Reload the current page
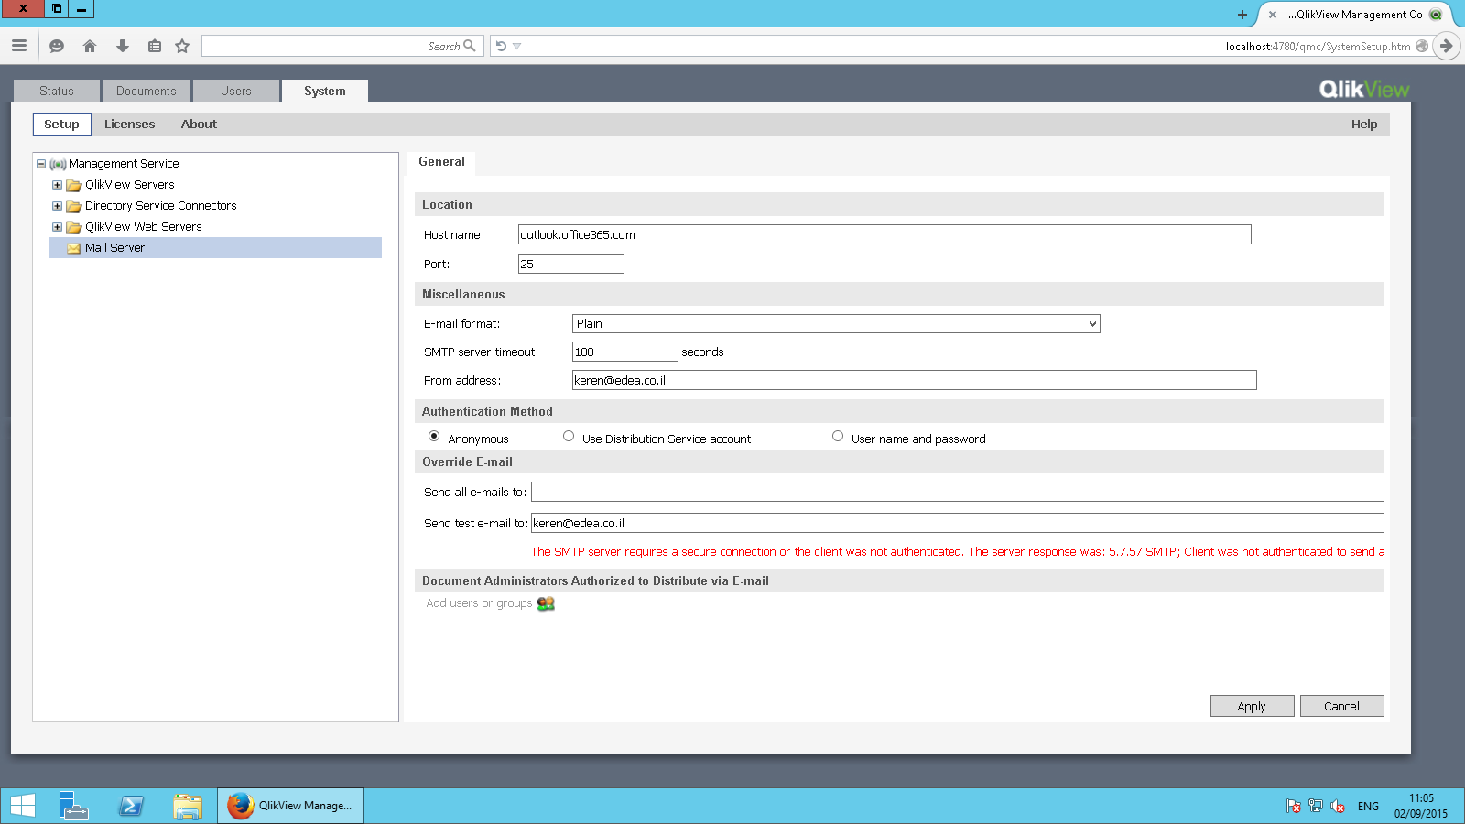The width and height of the screenshot is (1465, 824). coord(501,46)
